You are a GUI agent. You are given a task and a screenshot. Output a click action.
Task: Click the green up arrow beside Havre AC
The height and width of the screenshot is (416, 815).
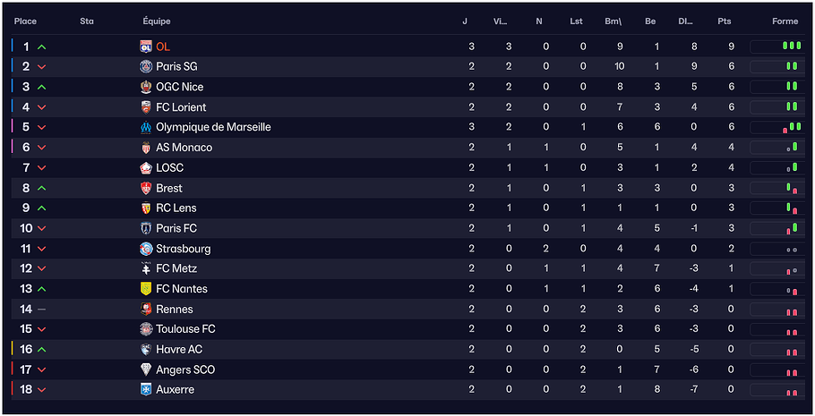[42, 350]
